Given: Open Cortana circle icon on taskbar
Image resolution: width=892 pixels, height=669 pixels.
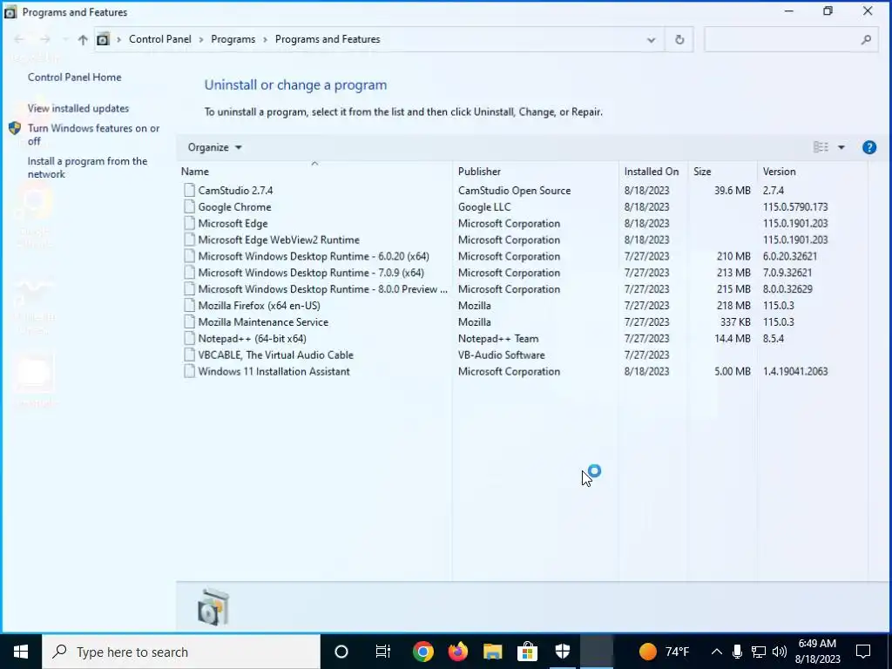Looking at the screenshot, I should [x=341, y=652].
